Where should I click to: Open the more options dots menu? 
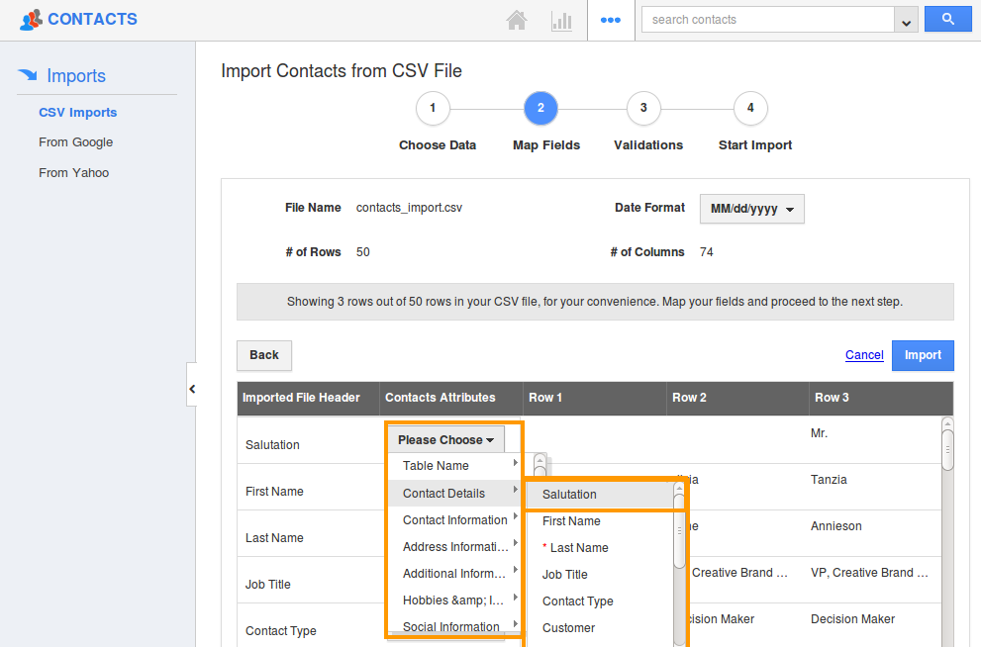[611, 20]
